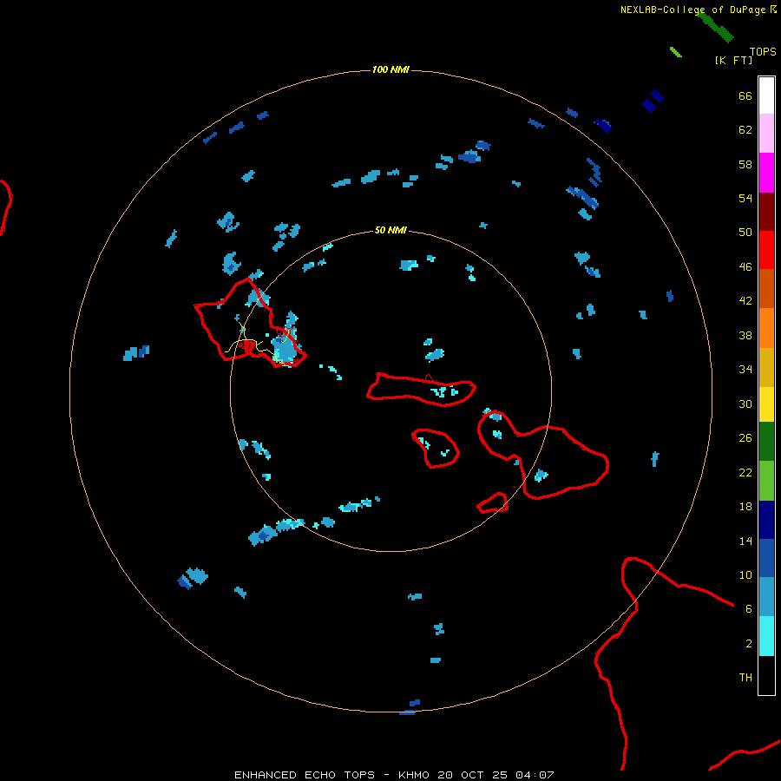Click the 14 value on the scale
This screenshot has height=781, width=781.
[x=745, y=541]
